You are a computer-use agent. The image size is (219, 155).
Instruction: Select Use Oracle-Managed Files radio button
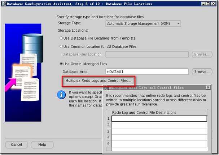pyautogui.click(x=61, y=64)
